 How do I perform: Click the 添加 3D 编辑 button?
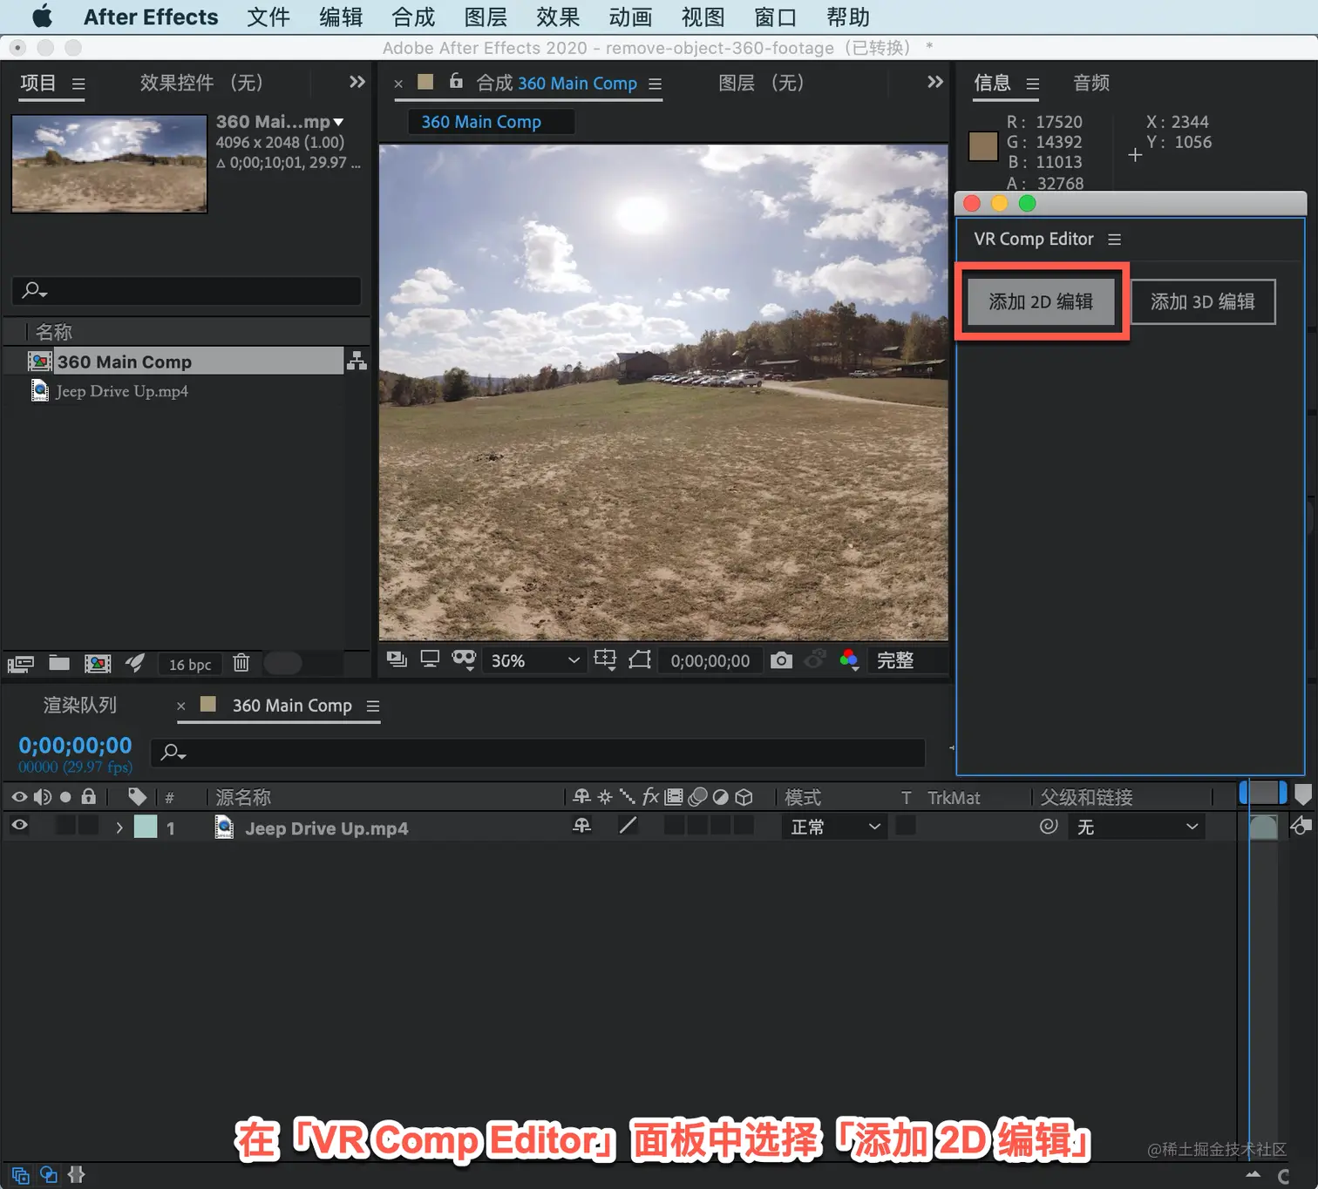(1203, 301)
